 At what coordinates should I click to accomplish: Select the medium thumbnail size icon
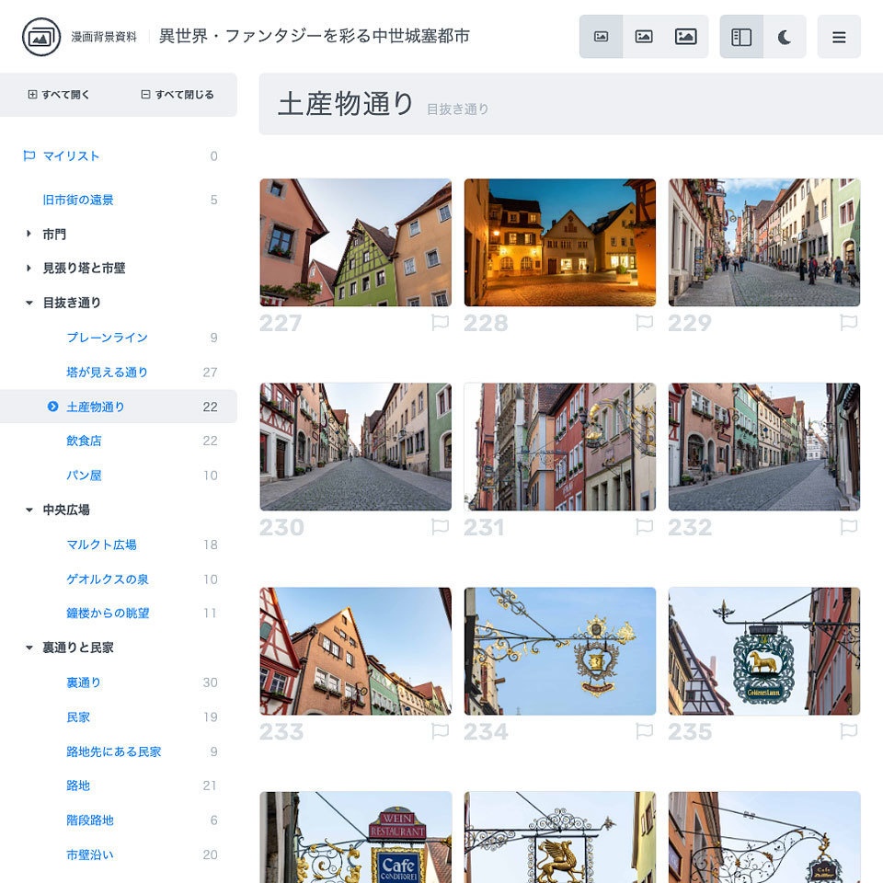tap(644, 36)
